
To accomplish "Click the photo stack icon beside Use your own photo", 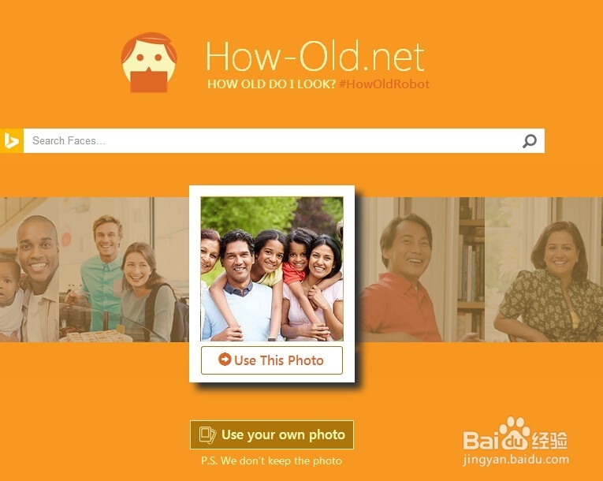I will click(x=207, y=435).
